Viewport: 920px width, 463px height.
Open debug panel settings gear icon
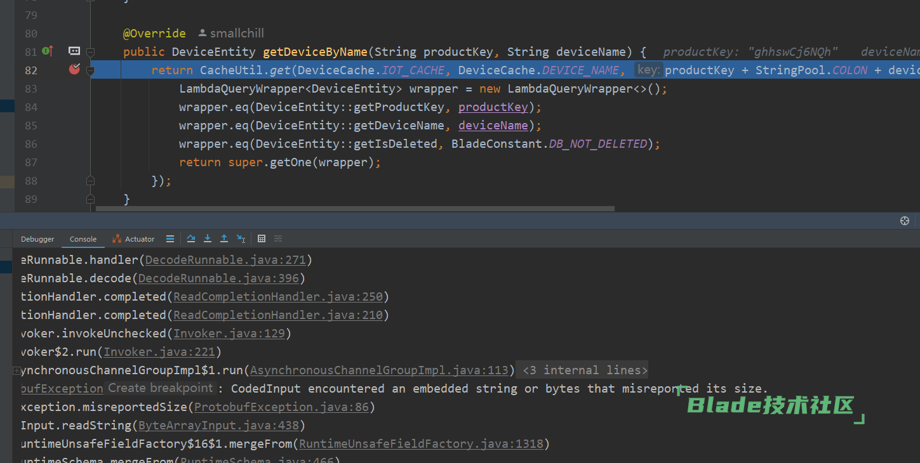point(905,221)
